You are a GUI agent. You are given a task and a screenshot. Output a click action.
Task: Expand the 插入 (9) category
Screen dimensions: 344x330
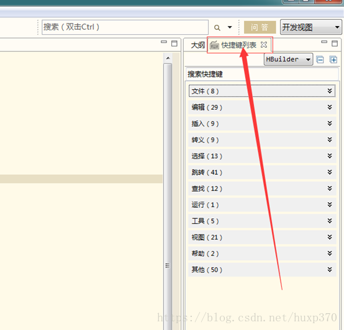point(262,123)
